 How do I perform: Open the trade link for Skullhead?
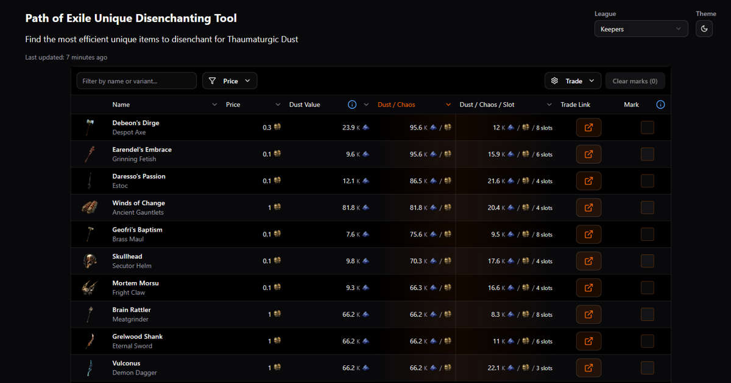[x=588, y=261]
